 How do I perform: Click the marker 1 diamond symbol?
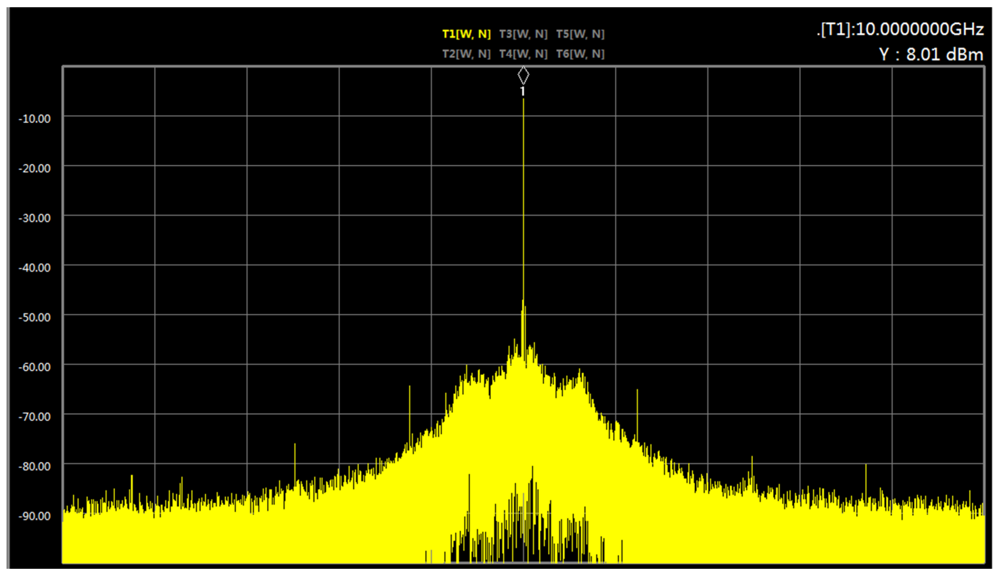pos(524,75)
